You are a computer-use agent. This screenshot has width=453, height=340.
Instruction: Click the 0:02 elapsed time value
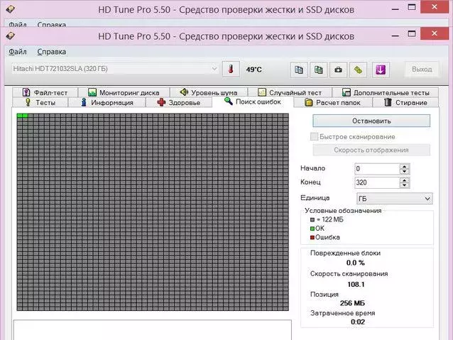[x=358, y=322]
